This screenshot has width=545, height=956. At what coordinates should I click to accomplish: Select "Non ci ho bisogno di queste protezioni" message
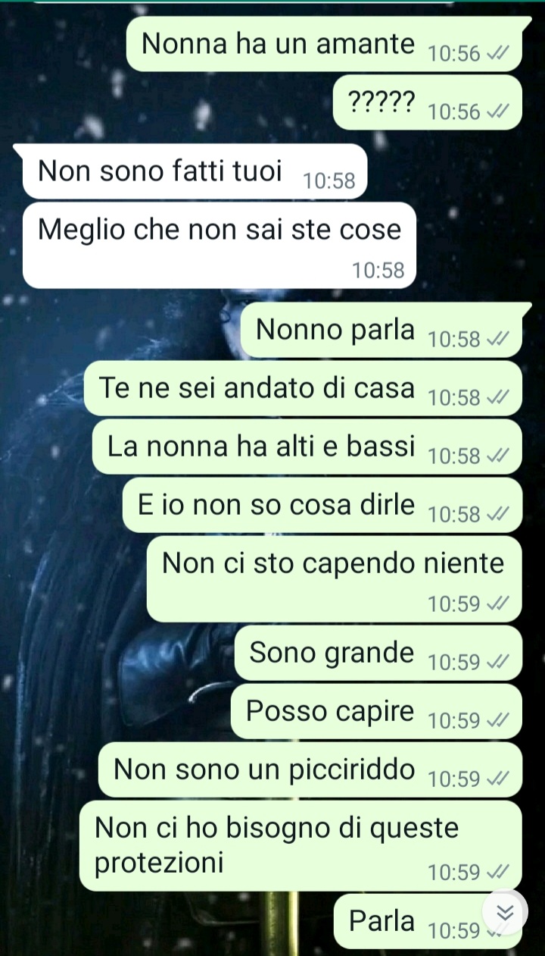click(x=301, y=845)
